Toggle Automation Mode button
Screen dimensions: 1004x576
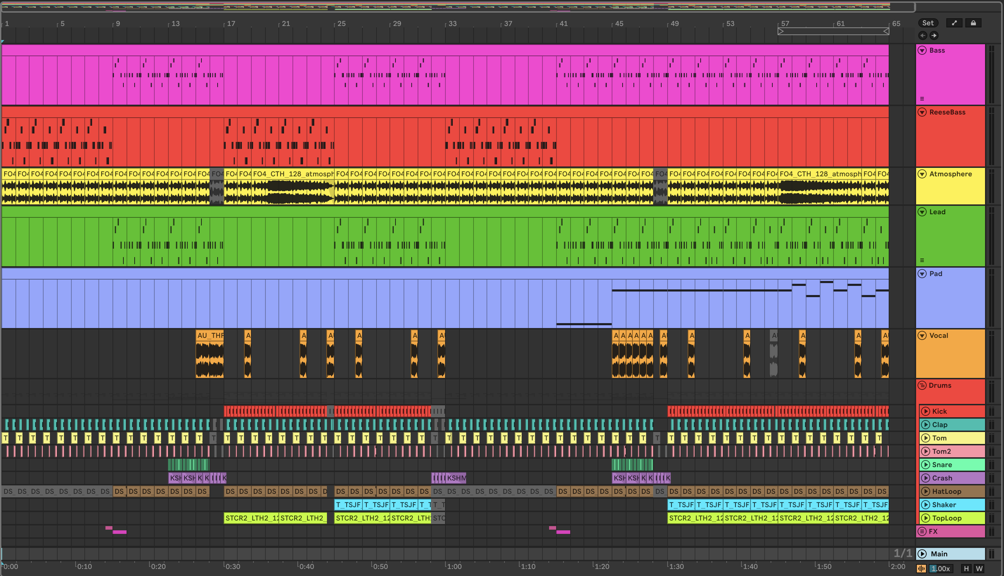(954, 23)
